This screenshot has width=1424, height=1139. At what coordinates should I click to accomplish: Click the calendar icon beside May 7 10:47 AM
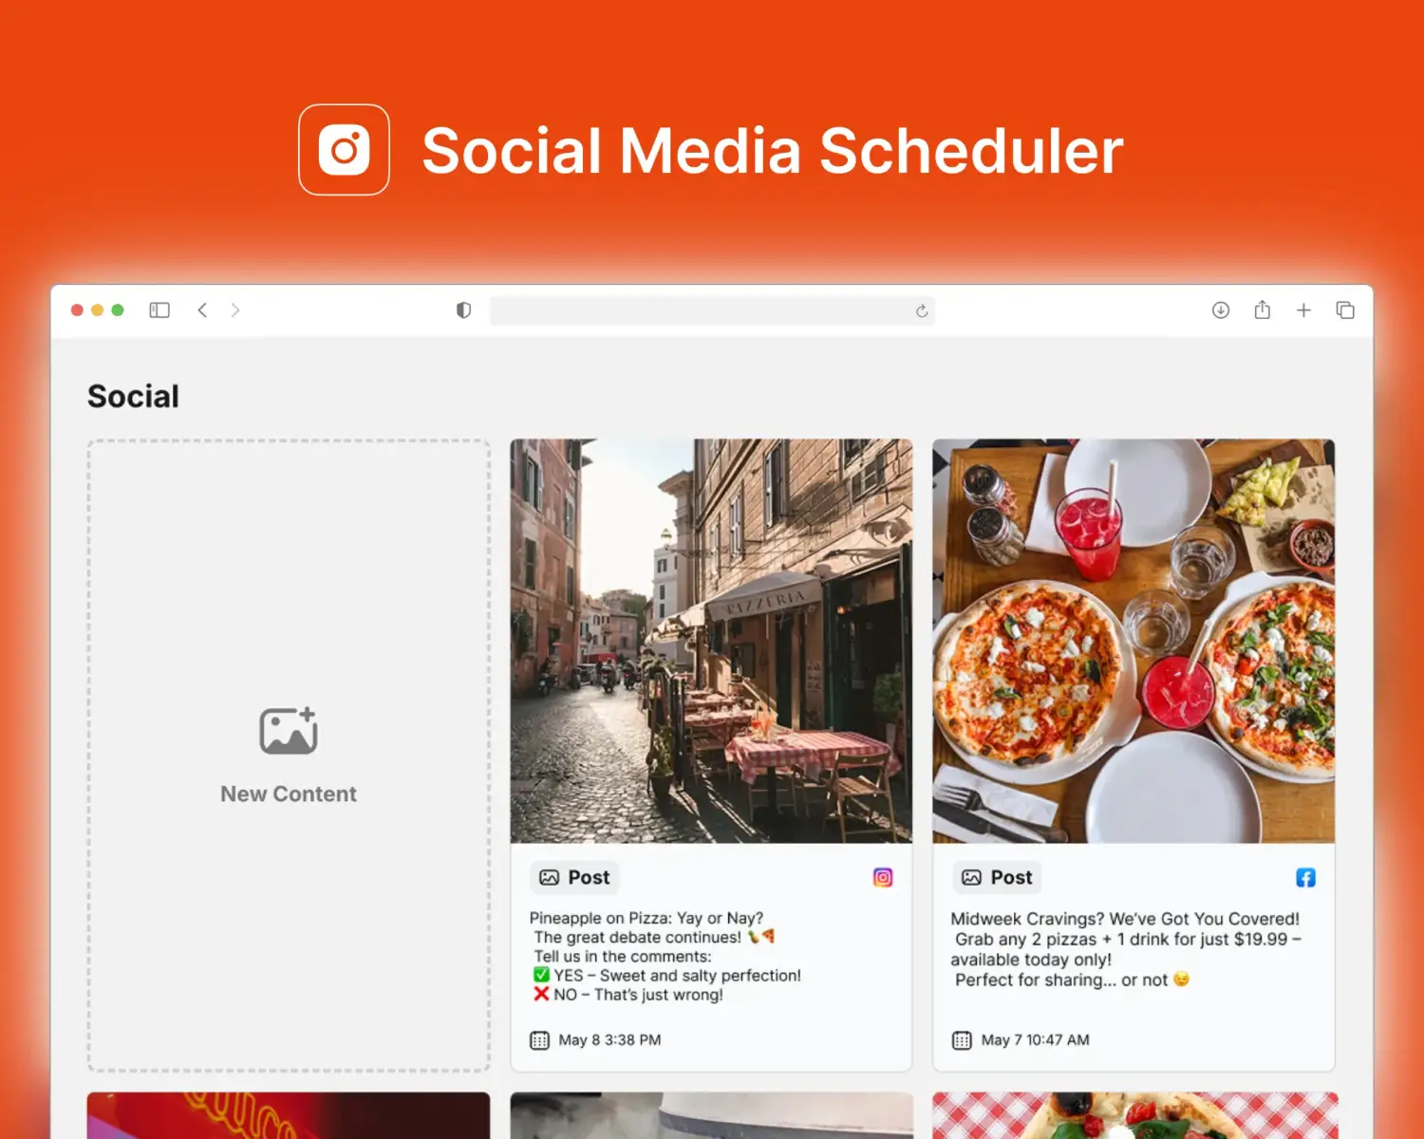[x=962, y=1040]
